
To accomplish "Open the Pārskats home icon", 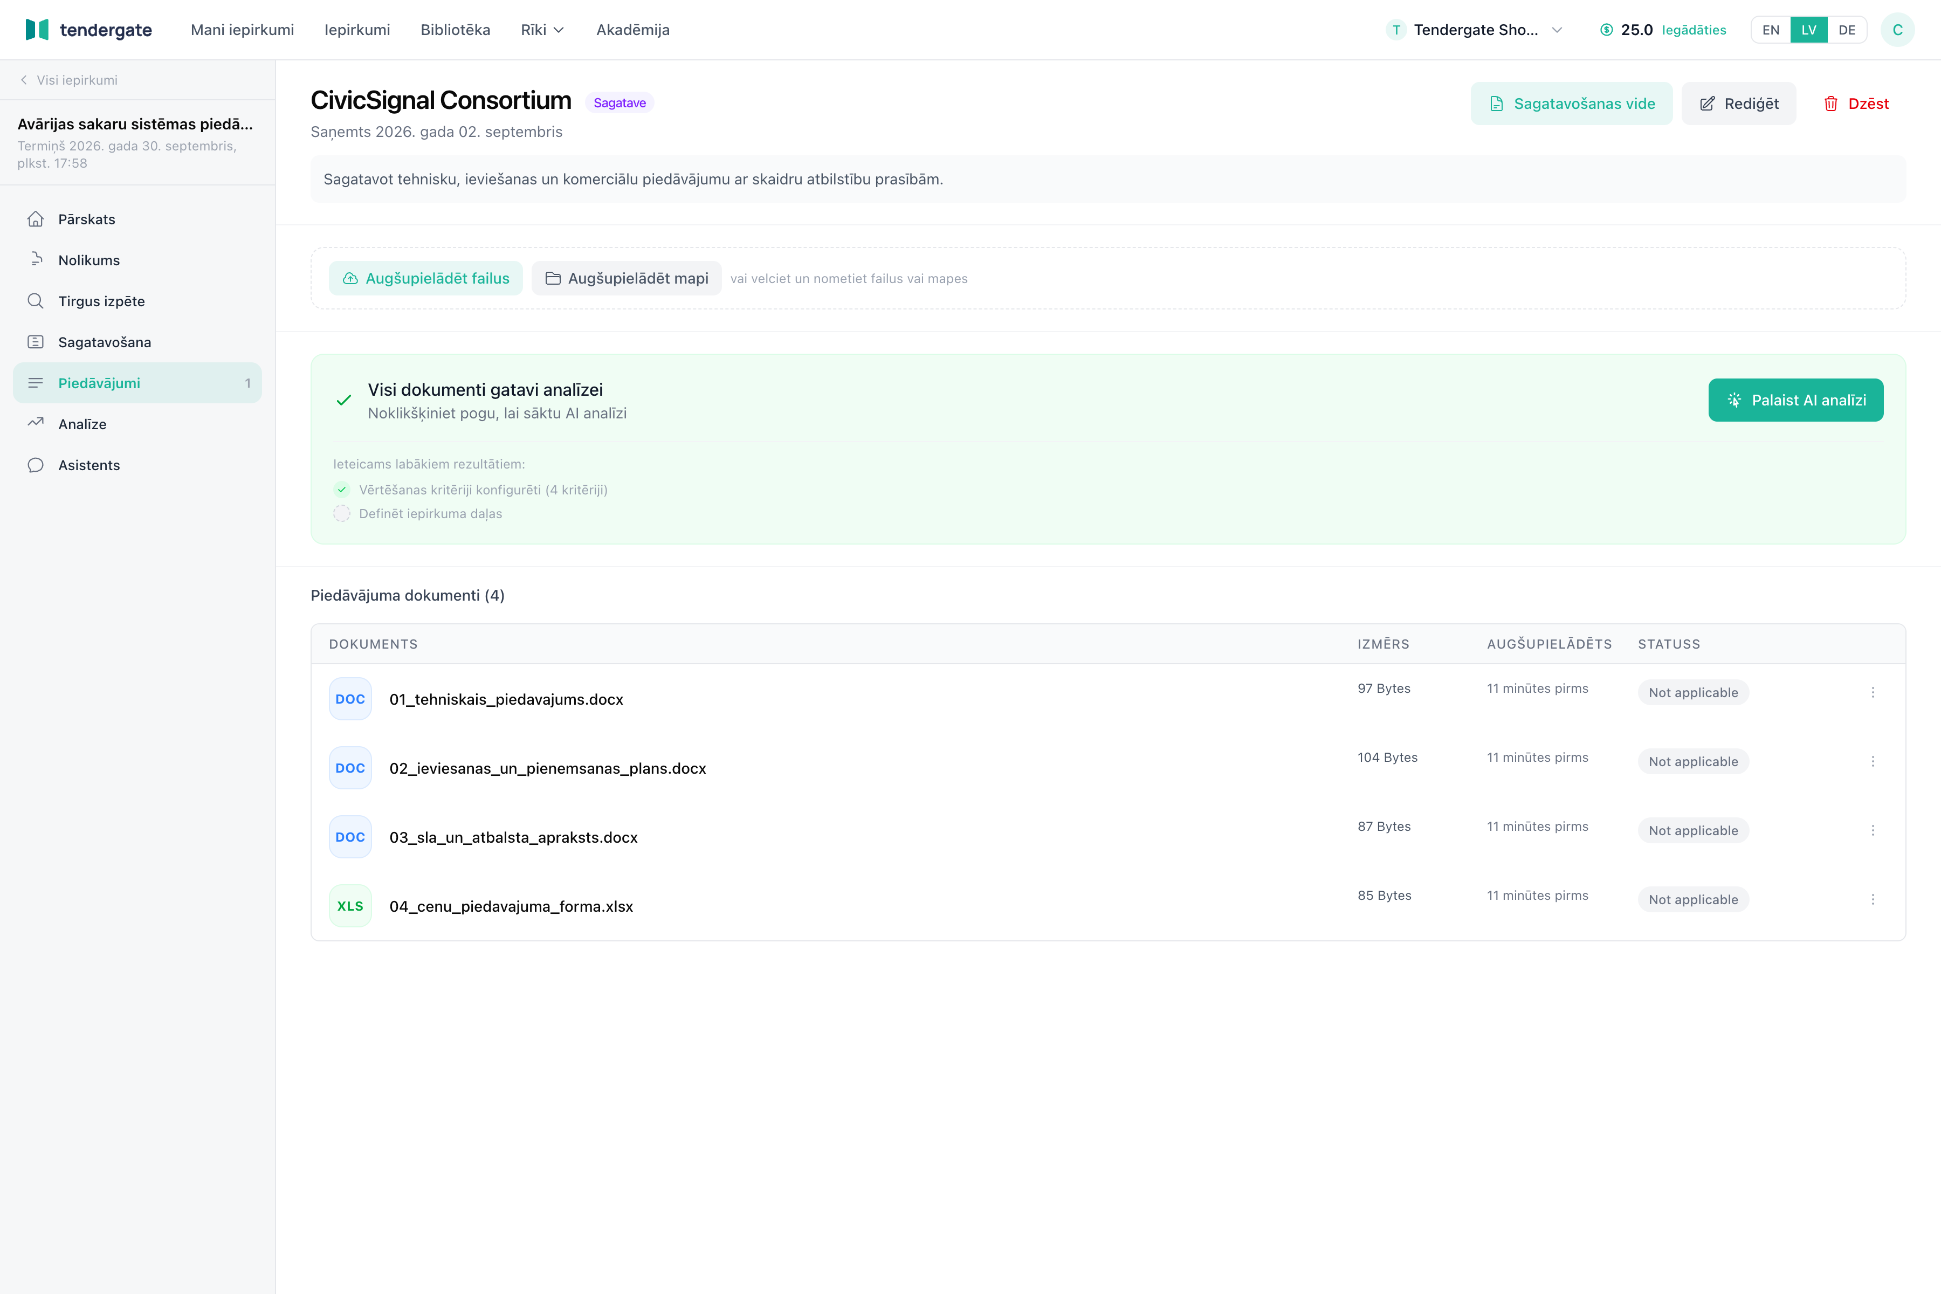I will pyautogui.click(x=36, y=219).
